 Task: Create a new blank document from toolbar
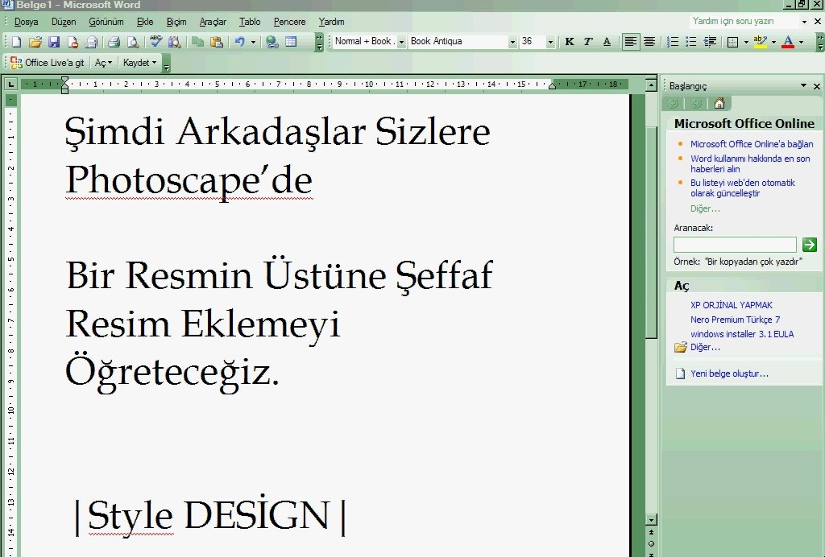(16, 42)
